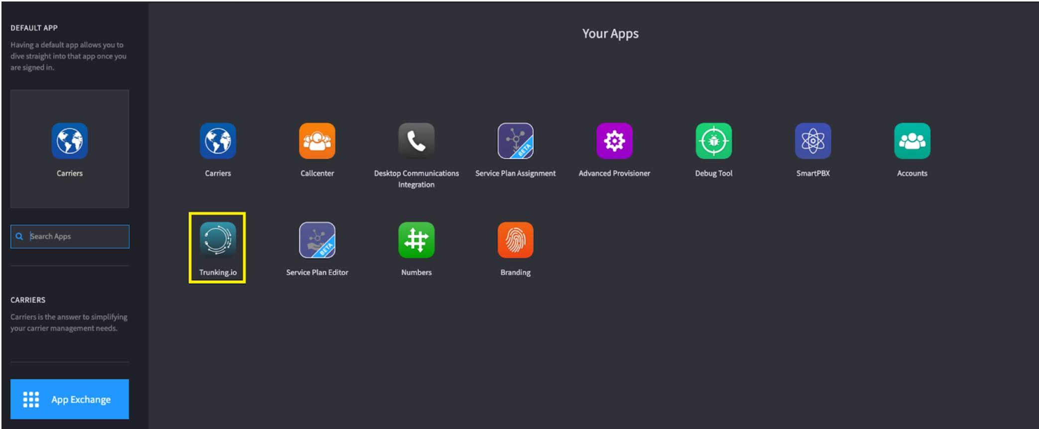Click the magnifier icon in search box
The height and width of the screenshot is (429, 1039).
(x=19, y=236)
